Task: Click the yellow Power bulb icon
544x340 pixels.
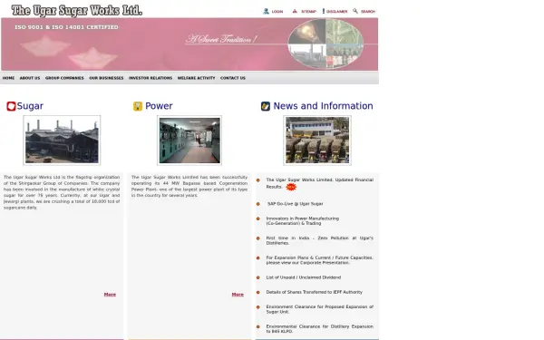Action: tap(138, 106)
